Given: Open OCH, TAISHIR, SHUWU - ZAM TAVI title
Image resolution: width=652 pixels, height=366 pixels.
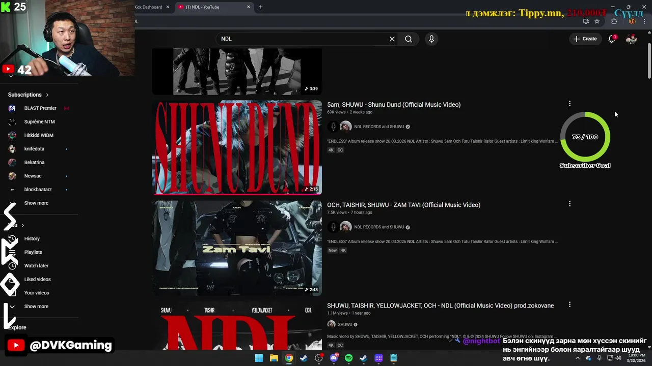Looking at the screenshot, I should click(403, 205).
